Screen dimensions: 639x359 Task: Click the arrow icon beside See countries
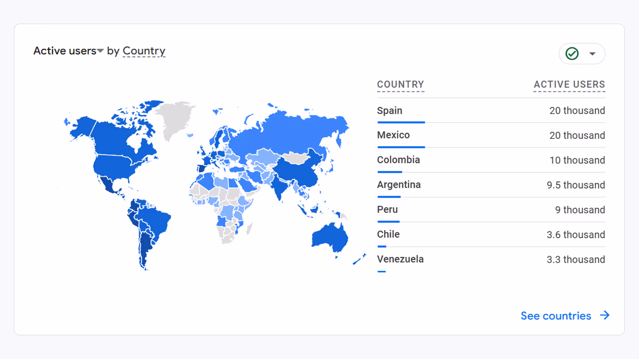605,315
